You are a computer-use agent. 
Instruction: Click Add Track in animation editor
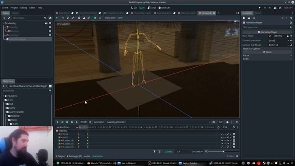click(x=63, y=127)
